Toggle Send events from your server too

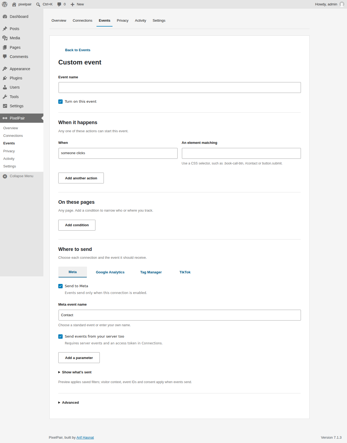point(60,337)
